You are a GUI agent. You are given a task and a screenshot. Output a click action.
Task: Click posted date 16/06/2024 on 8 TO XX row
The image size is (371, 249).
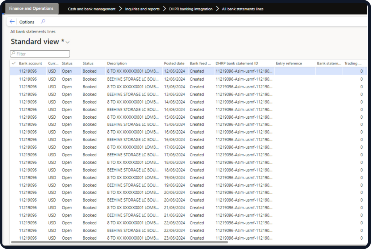coord(174,132)
